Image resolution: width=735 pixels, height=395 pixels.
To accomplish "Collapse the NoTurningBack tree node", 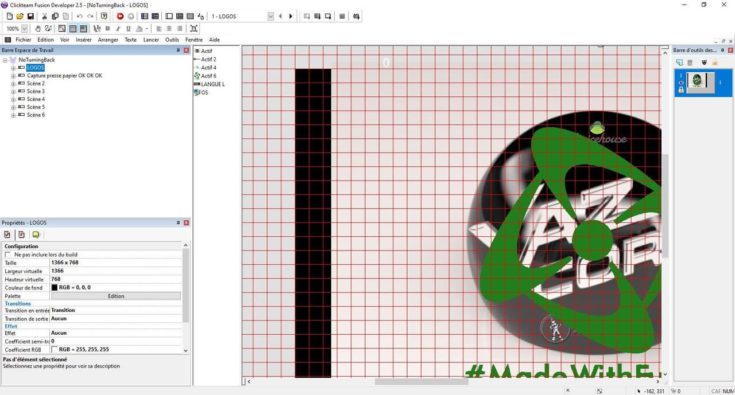I will tap(5, 60).
